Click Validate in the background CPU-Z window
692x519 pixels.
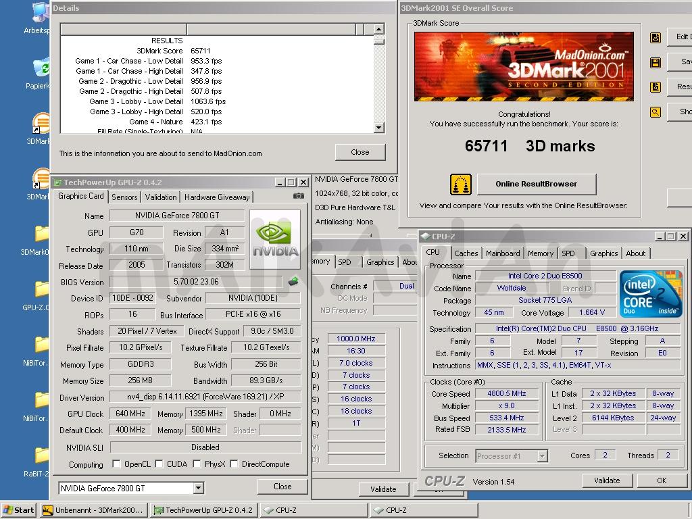[x=383, y=489]
